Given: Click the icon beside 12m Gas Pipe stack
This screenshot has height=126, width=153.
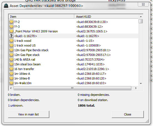Looking at the screenshot, I should 11,55.
